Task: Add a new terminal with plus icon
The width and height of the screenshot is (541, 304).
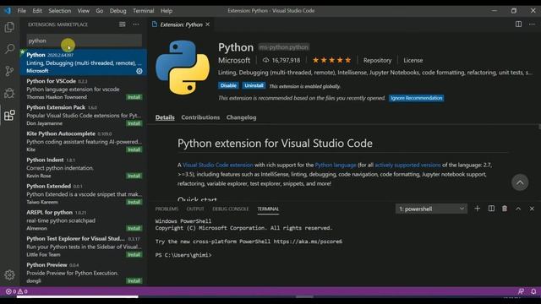Action: pos(477,209)
